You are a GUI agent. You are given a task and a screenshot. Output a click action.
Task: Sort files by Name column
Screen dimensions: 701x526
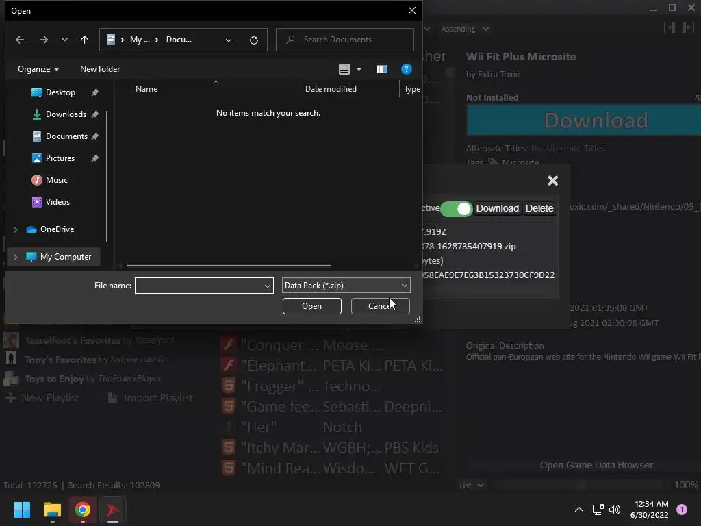pyautogui.click(x=146, y=89)
